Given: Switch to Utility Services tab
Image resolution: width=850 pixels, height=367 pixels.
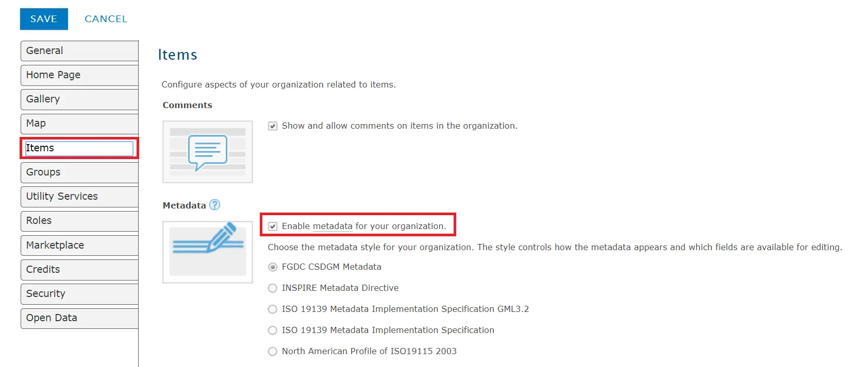Looking at the screenshot, I should coord(79,197).
